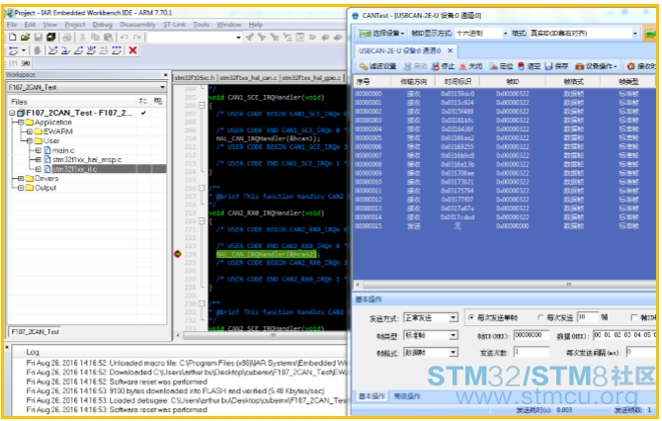Click the Print icon in IAR toolbar
The image size is (662, 421).
click(67, 38)
